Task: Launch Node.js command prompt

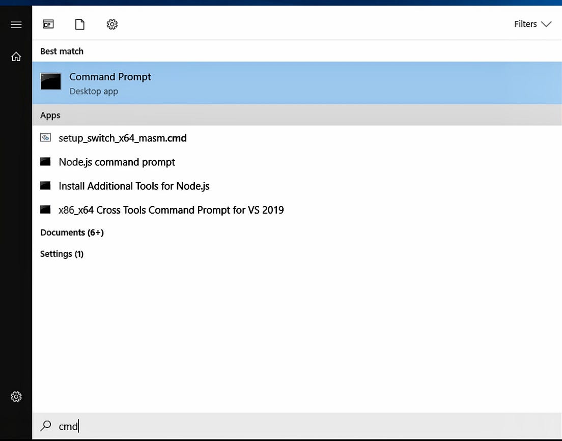Action: (117, 162)
